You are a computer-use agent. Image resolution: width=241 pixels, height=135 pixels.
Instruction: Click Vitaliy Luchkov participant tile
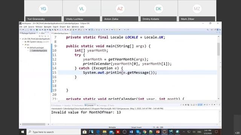pyautogui.click(x=82, y=11)
